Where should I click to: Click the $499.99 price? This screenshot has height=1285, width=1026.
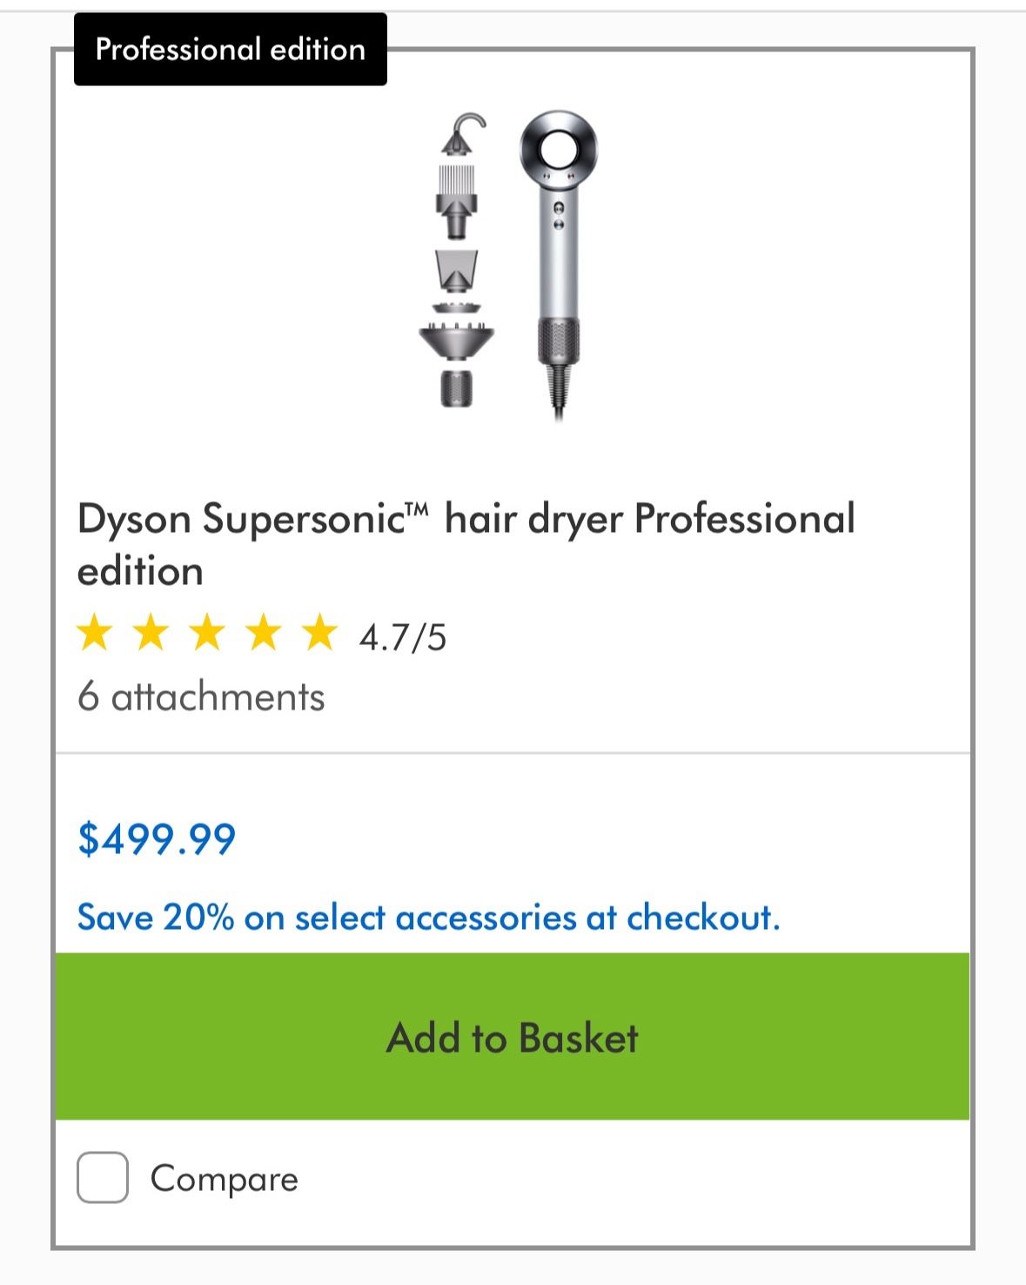pos(157,838)
